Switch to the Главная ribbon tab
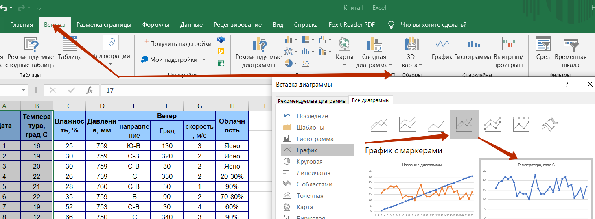 coord(22,25)
